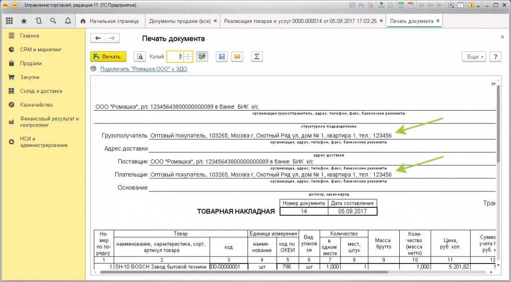Screen dimensions: 511x282
Task: Click the search magnifier icon in the top panel
Action: [53, 21]
